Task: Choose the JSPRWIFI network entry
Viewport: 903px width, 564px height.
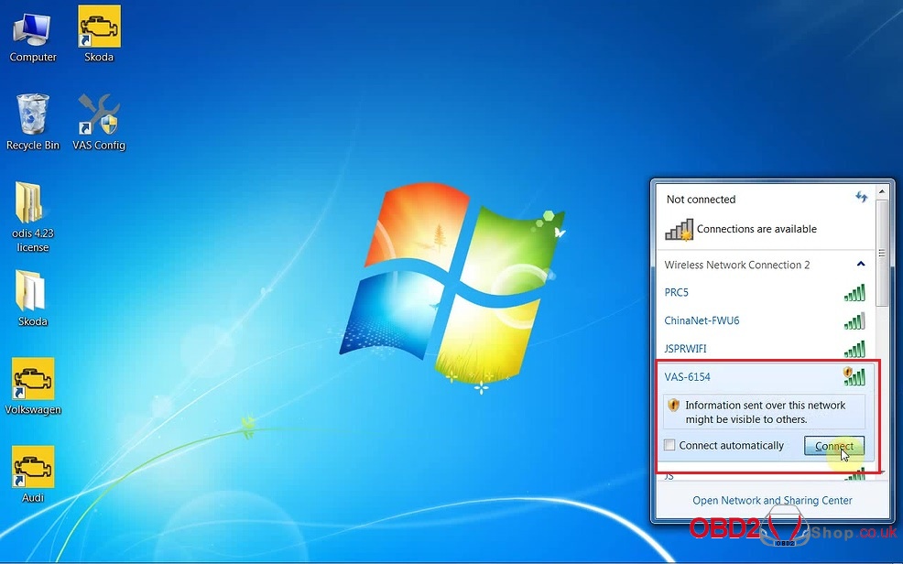Action: tap(685, 349)
